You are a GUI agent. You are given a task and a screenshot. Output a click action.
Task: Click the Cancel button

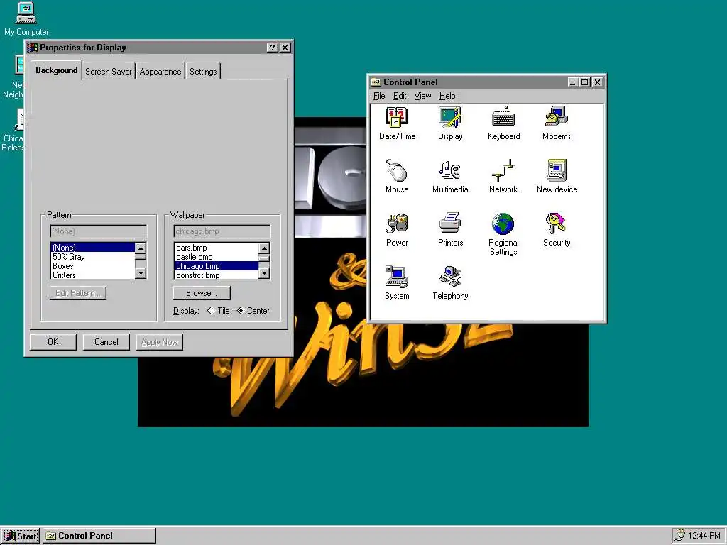coord(106,342)
